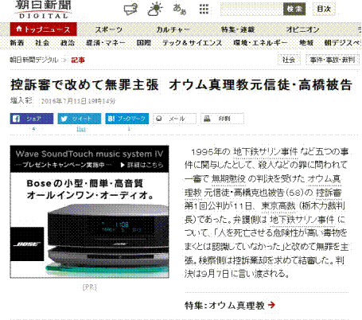Open the オピニオン tab
Viewport: 362px width, 320px height.
coord(302,29)
